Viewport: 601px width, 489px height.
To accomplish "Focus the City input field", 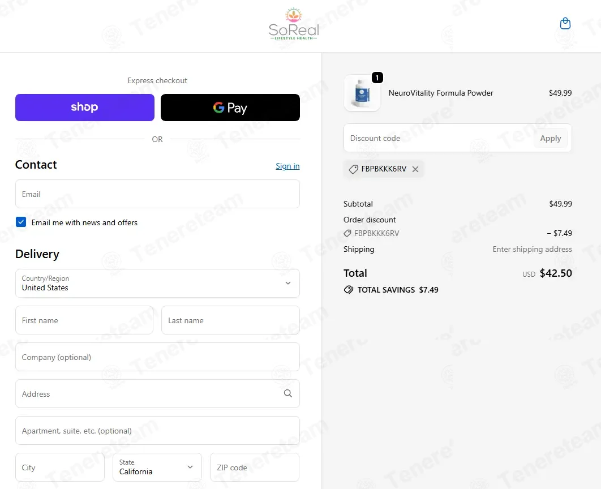I will coord(60,467).
